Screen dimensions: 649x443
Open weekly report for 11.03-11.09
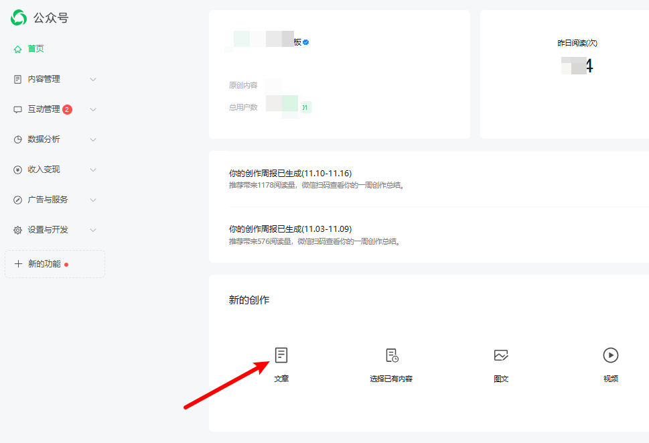coord(290,229)
